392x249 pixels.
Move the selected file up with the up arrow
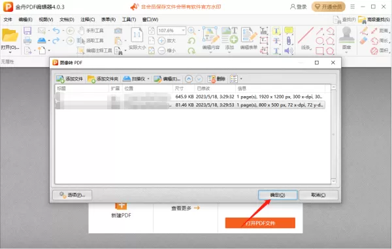tap(189, 79)
